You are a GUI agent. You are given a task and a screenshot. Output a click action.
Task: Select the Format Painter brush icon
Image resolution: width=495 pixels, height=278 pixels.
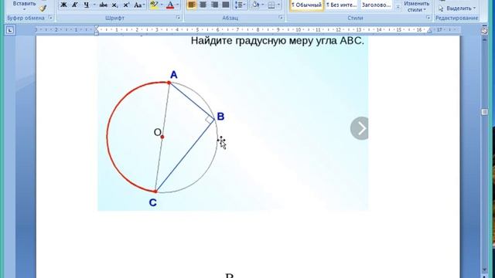(x=43, y=8)
